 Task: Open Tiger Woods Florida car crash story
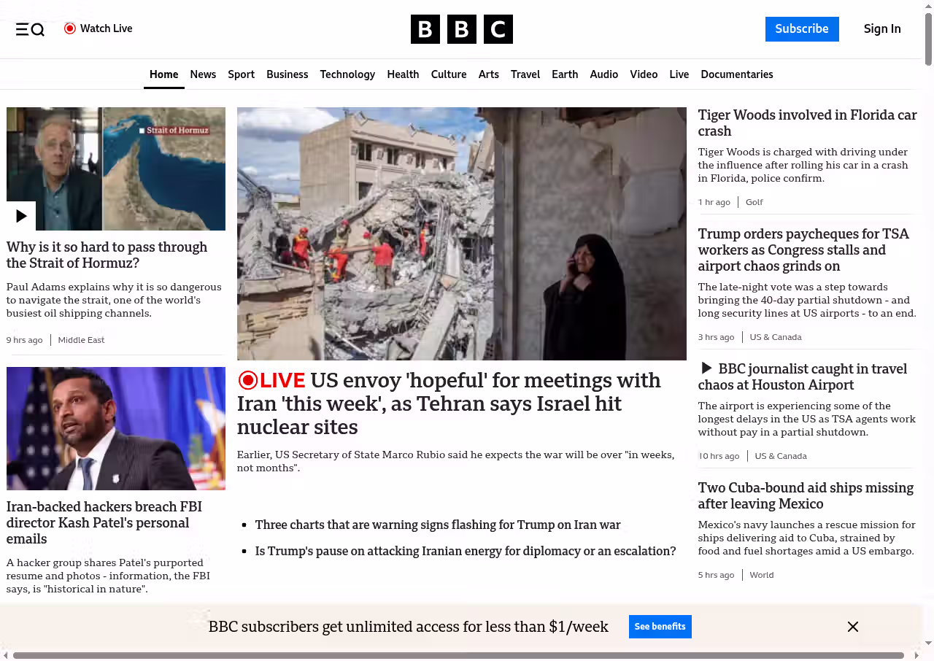806,123
